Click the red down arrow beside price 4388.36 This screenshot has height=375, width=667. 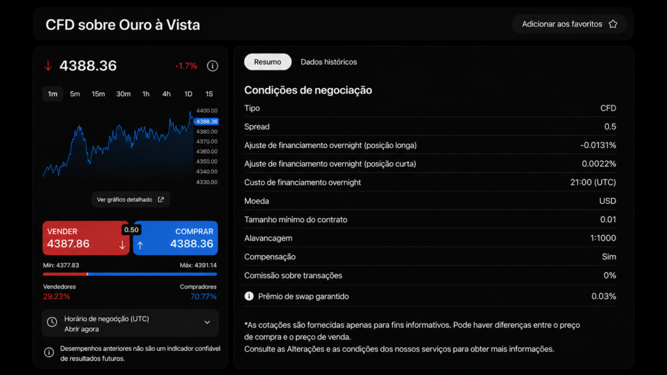click(x=48, y=66)
